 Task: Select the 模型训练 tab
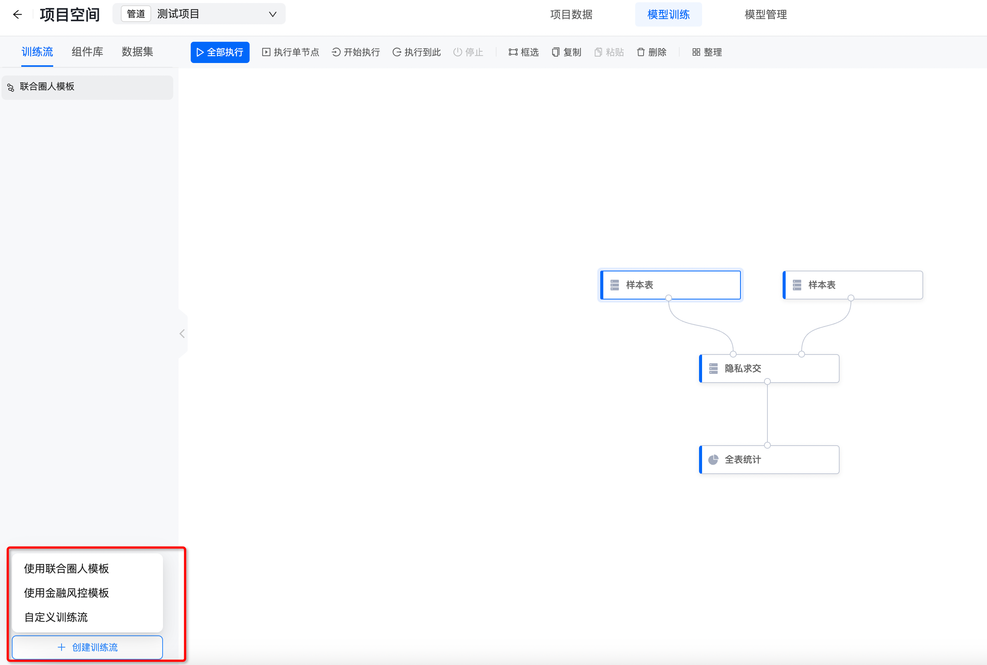(668, 14)
